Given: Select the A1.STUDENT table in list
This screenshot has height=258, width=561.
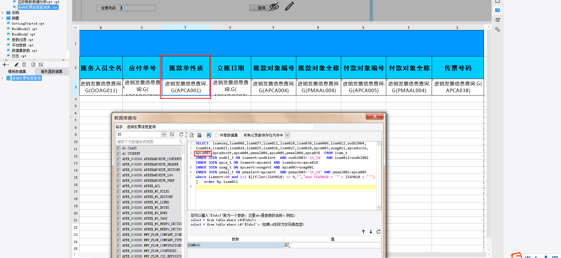Looking at the screenshot, I should (131, 153).
